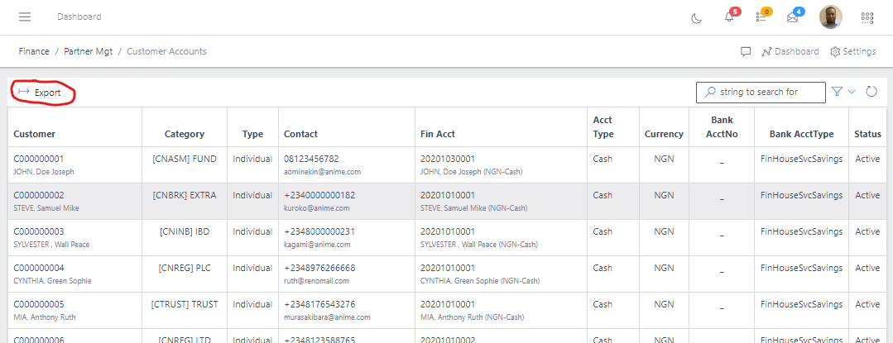The image size is (893, 343).
Task: Sort by Bank AcctNo column header
Action: coord(723,127)
